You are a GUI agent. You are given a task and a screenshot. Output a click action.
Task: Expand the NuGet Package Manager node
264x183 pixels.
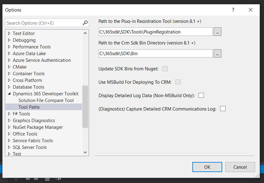9,127
